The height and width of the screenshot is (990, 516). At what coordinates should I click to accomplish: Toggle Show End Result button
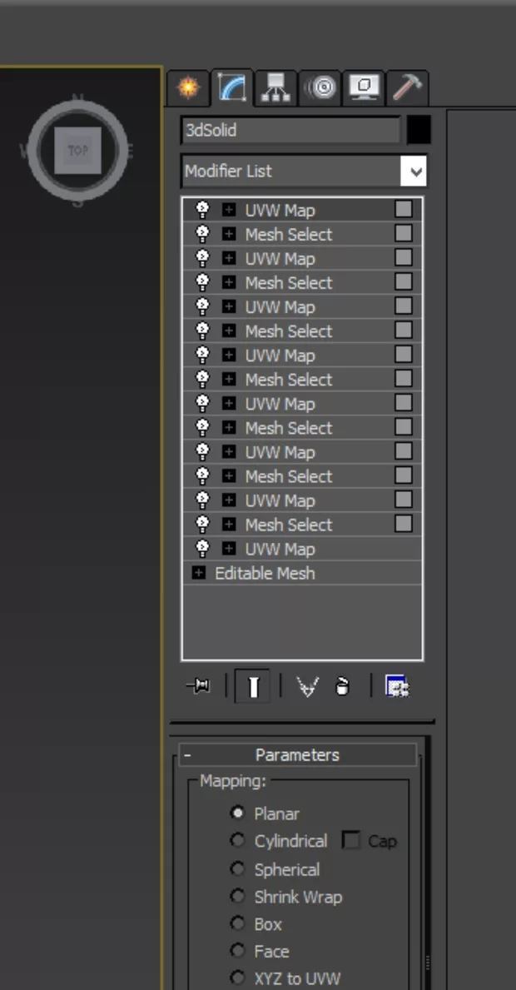click(x=253, y=687)
